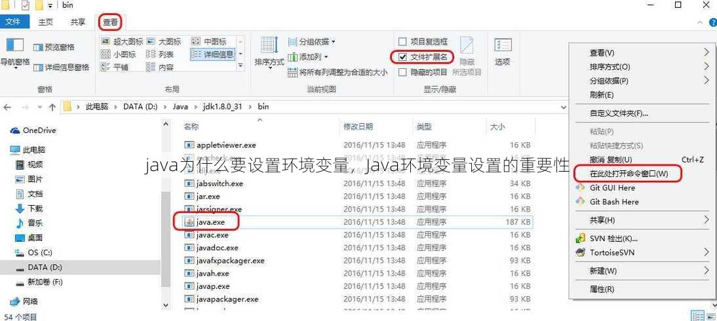The image size is (717, 321).
Task: Click 将所有列调整为合适的大小
Action: coord(338,72)
